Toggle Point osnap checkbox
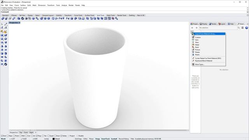Viewport: 249px width, 140px height. 14,136
